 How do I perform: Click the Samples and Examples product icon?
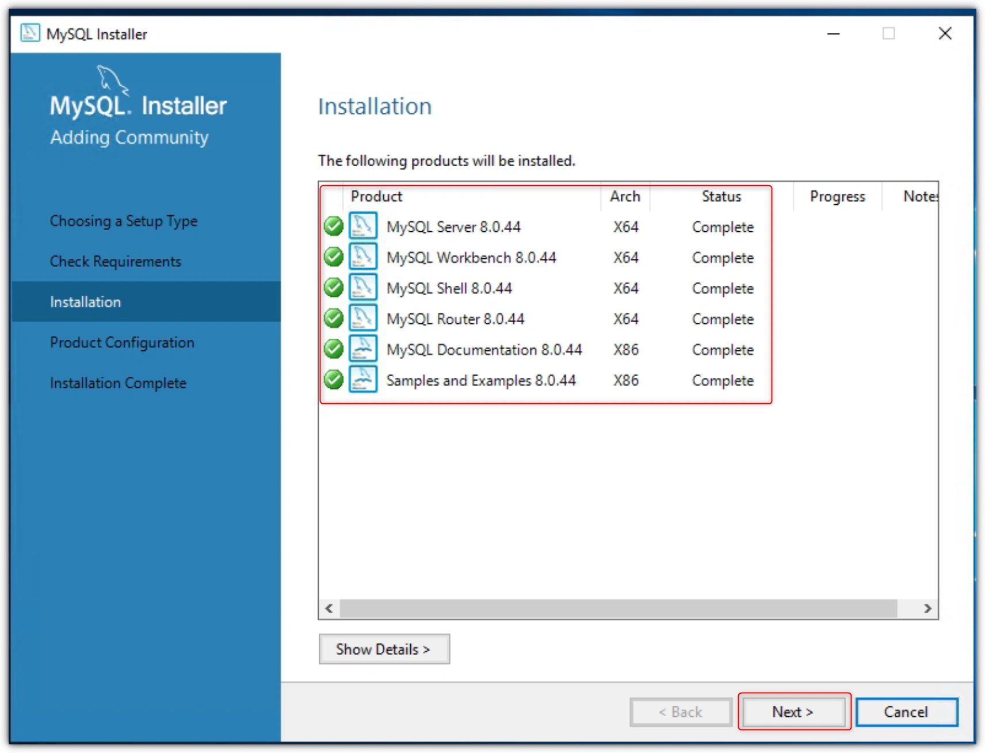(x=363, y=380)
